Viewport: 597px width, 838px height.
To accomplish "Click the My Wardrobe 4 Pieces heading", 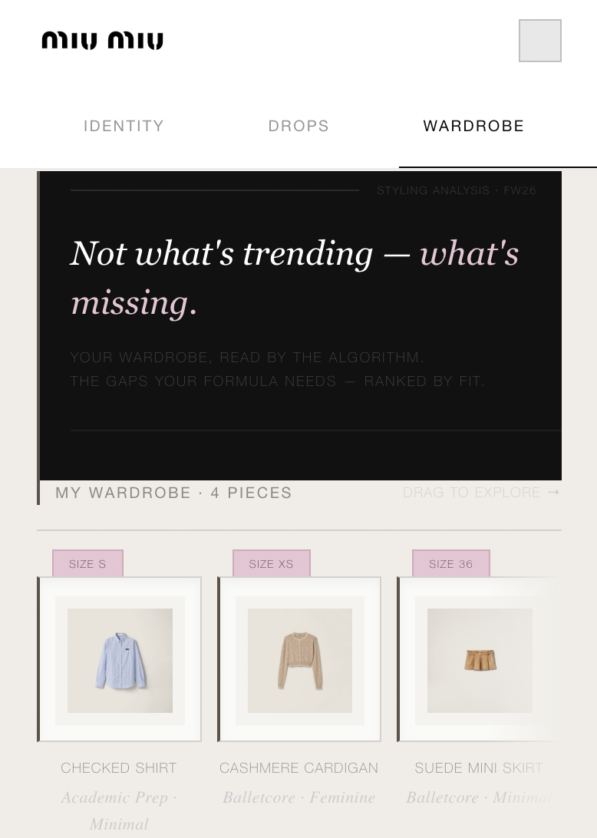I will pos(173,493).
